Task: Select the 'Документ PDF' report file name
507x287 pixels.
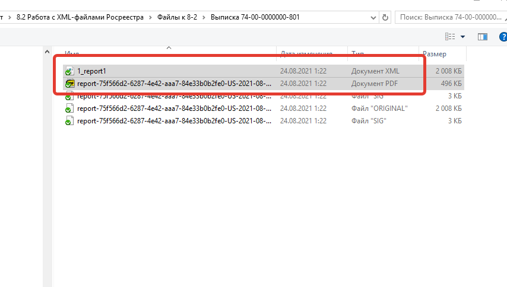Action: [174, 84]
